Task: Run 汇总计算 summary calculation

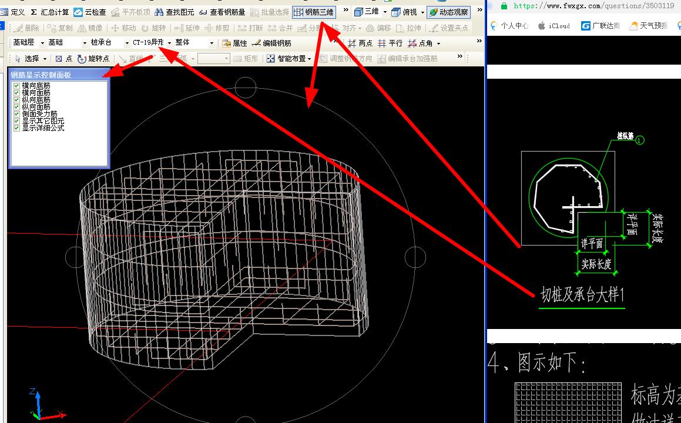Action: click(x=50, y=12)
